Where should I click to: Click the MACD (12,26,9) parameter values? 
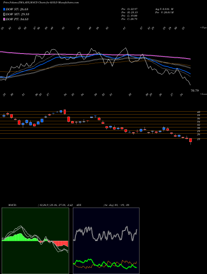point(56,205)
